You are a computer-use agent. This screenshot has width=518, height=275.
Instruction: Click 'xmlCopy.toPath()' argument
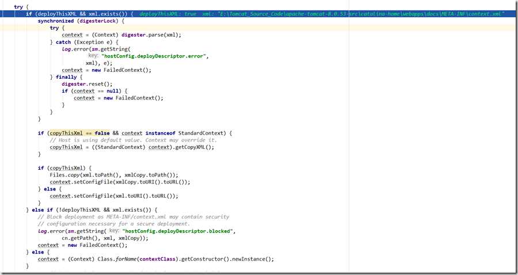148,175
